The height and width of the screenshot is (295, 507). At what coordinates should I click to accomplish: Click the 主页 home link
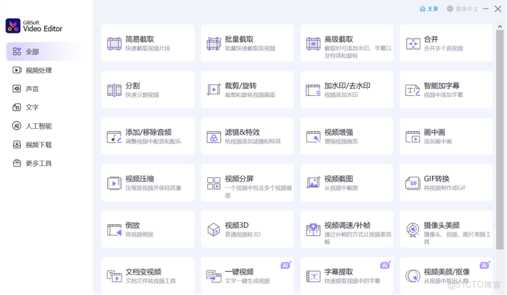click(429, 9)
